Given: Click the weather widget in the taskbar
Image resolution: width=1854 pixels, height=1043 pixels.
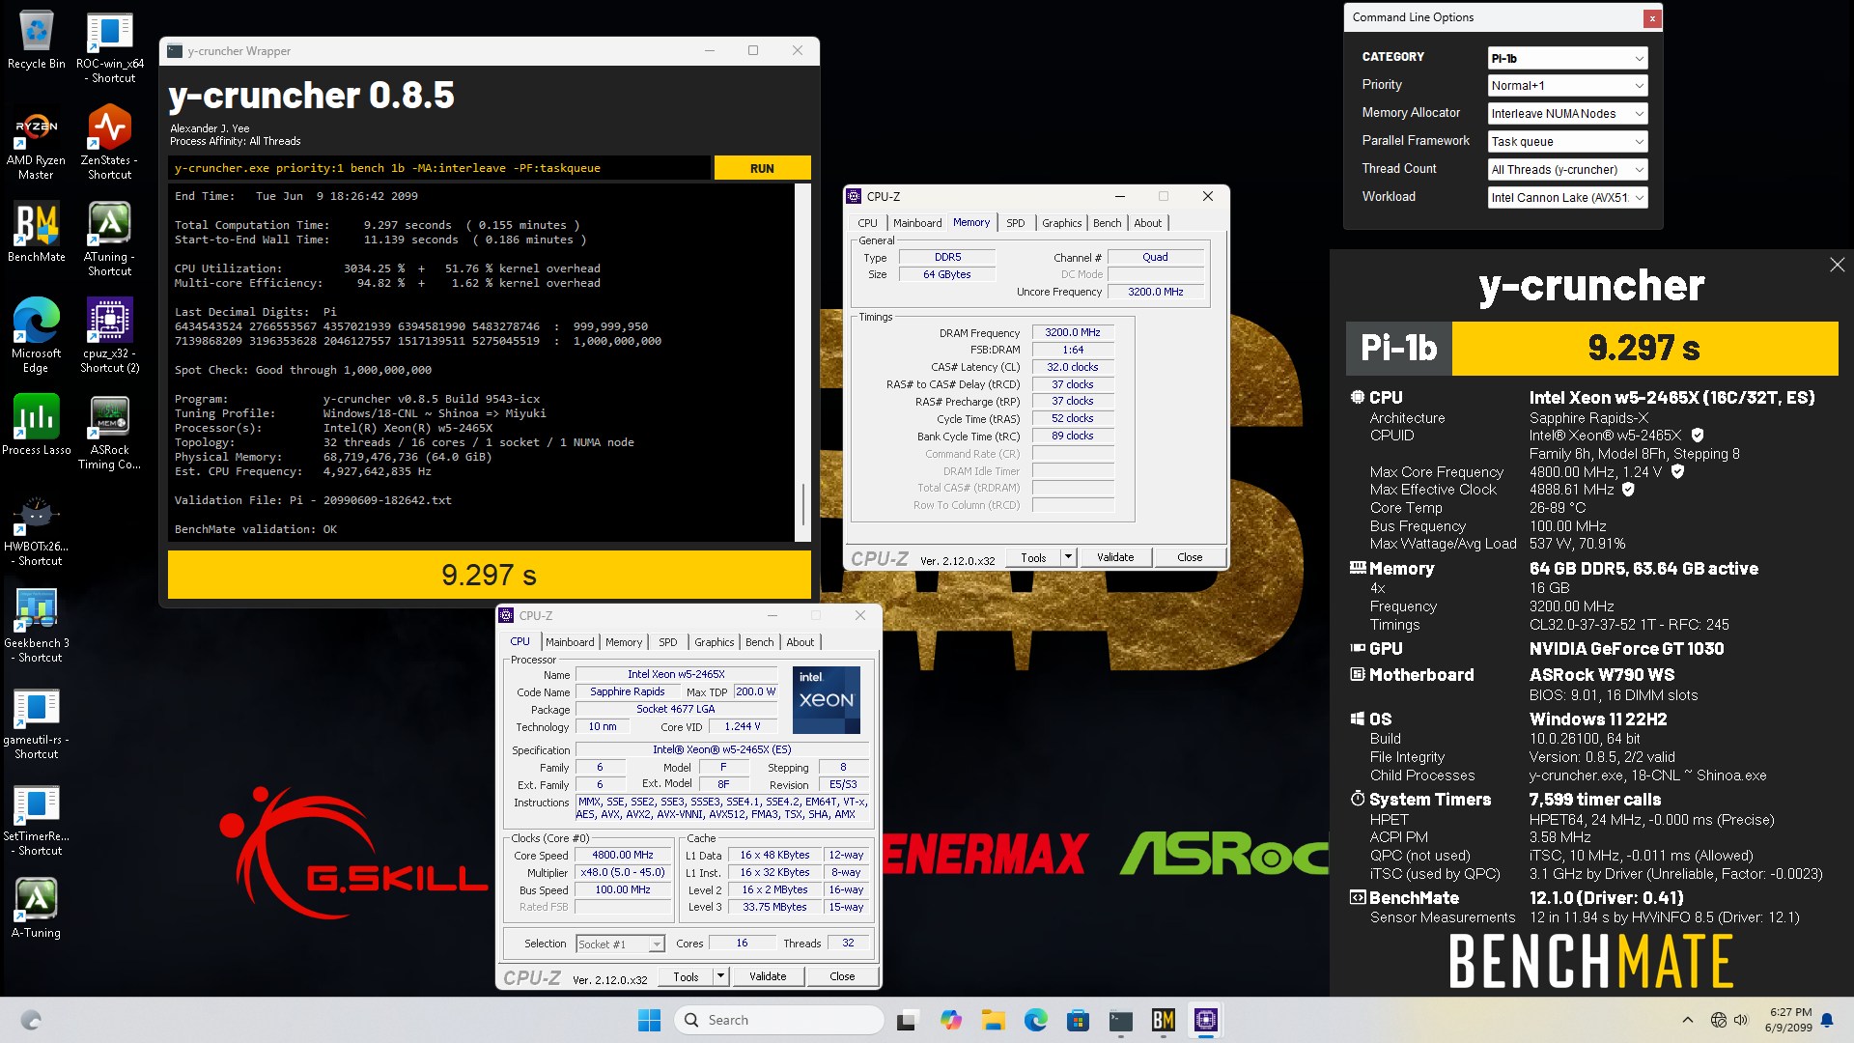Looking at the screenshot, I should (x=31, y=1020).
